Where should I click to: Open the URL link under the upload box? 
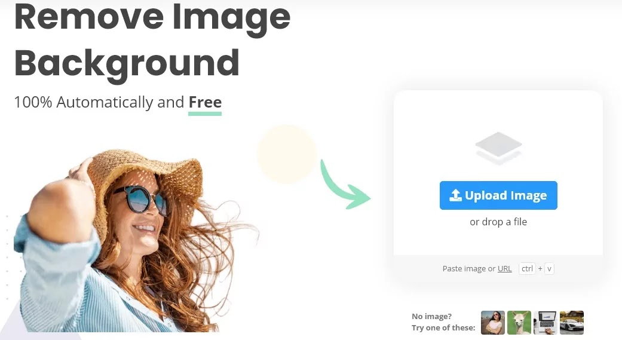(504, 268)
